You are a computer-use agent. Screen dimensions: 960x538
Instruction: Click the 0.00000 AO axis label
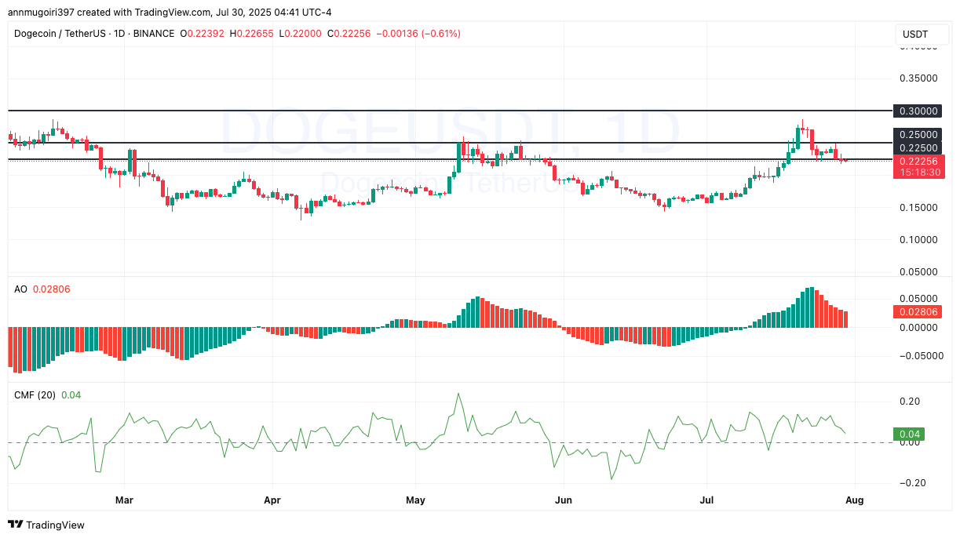[x=918, y=327]
